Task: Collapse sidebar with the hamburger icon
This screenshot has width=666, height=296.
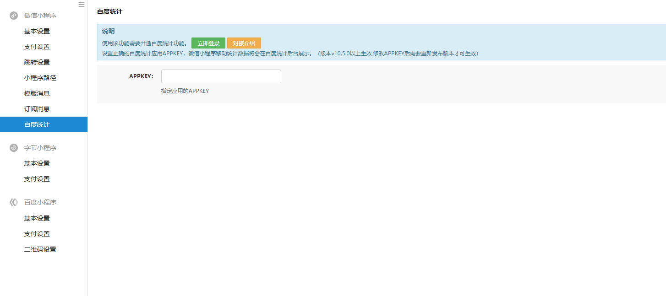Action: tap(82, 5)
